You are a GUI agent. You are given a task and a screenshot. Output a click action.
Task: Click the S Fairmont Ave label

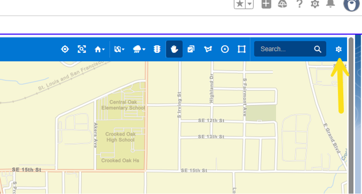(x=245, y=97)
